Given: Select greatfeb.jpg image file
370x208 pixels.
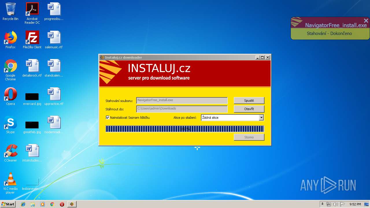Looking at the screenshot, I should pos(32,127).
